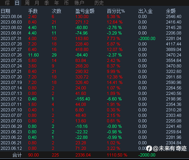Screen dimensions: 189x160
Task: Click profit value 320.72
Action: point(82,77)
